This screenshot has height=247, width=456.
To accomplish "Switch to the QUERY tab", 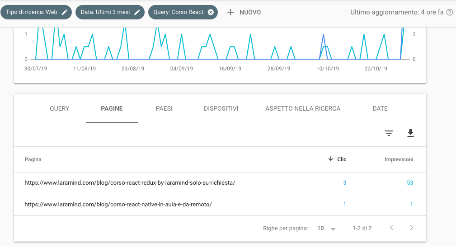I will [59, 108].
